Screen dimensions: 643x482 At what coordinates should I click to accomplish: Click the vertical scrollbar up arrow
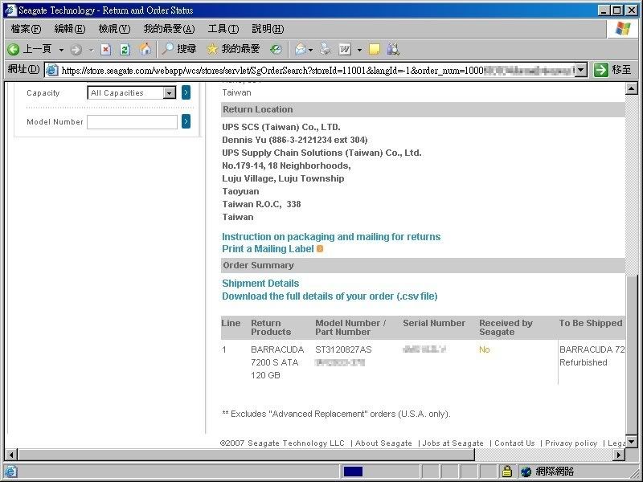632,88
